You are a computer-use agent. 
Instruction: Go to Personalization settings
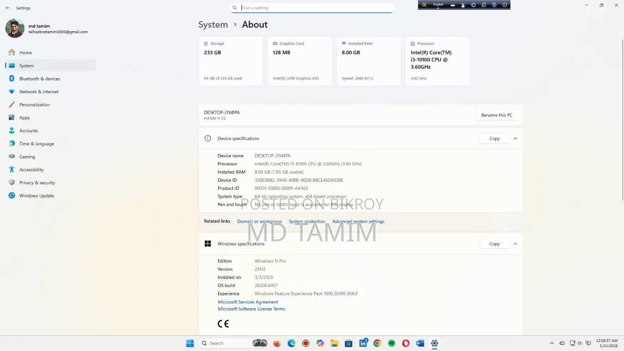click(x=51, y=105)
